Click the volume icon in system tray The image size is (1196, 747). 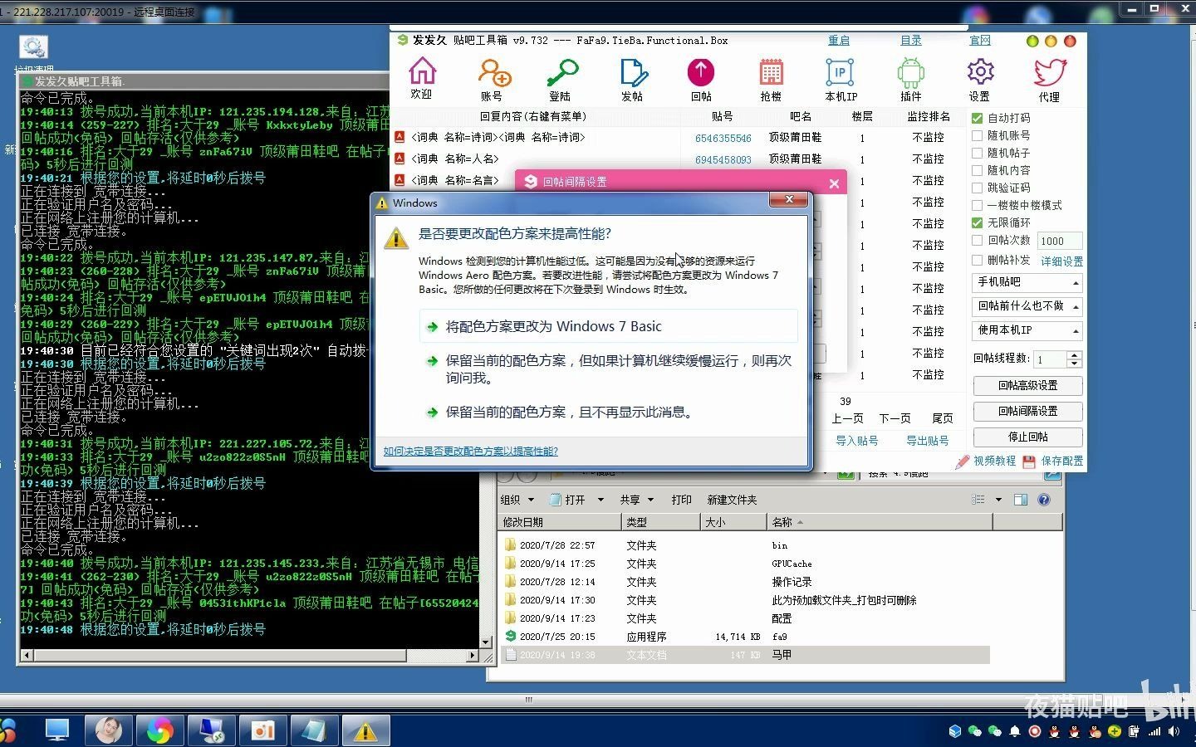tap(1174, 731)
